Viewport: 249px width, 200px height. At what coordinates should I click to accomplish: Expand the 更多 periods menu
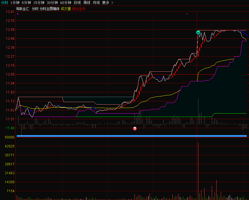108,3
